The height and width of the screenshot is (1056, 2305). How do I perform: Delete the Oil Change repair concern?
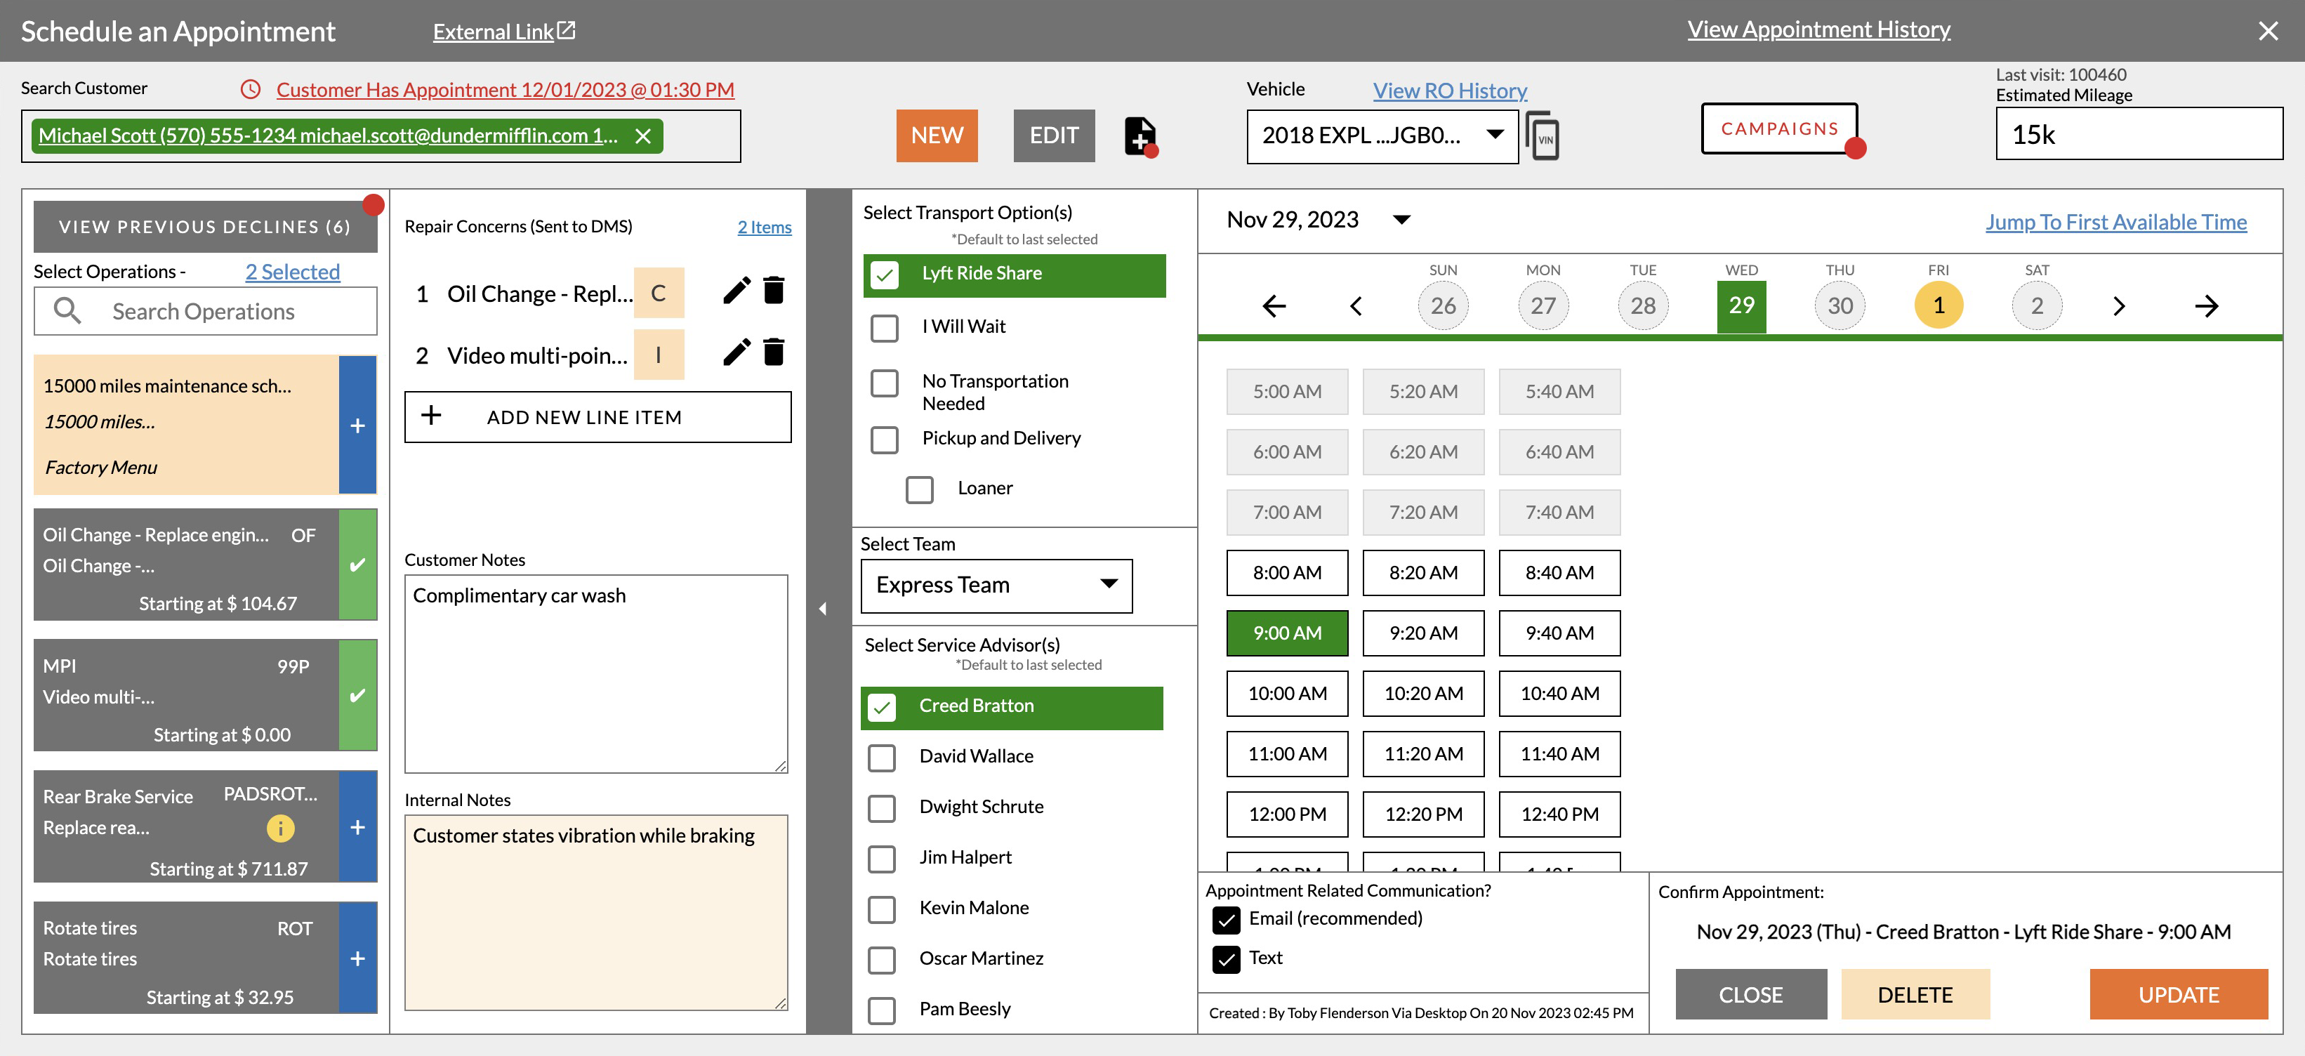point(773,290)
